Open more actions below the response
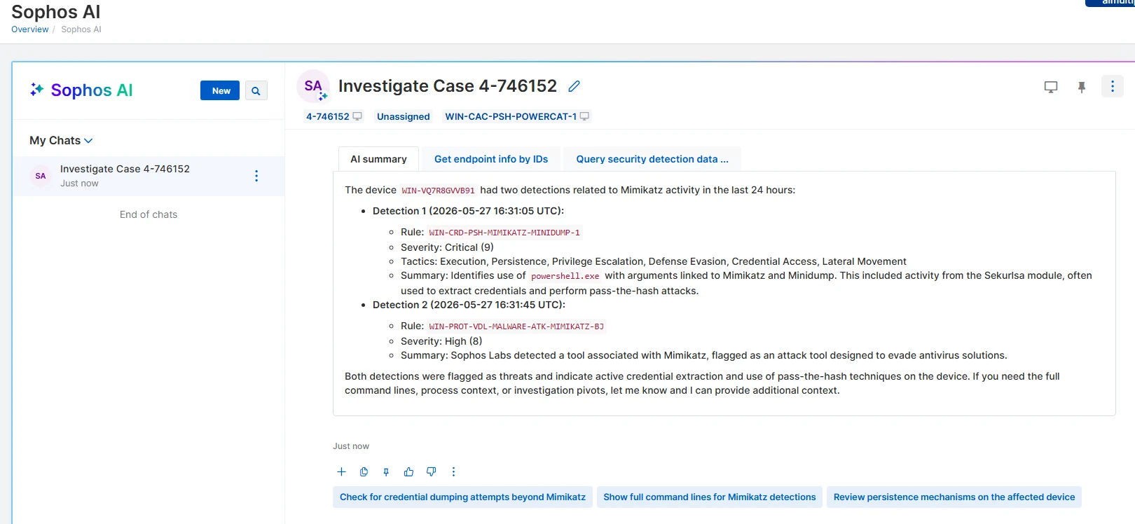The image size is (1135, 524). coord(453,471)
